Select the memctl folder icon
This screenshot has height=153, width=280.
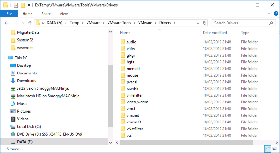coord(123,69)
